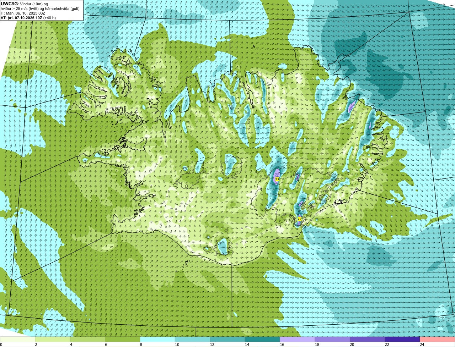Pick the aqua 10–12 m/s color swatch
This screenshot has width=455, height=347.
(193, 340)
